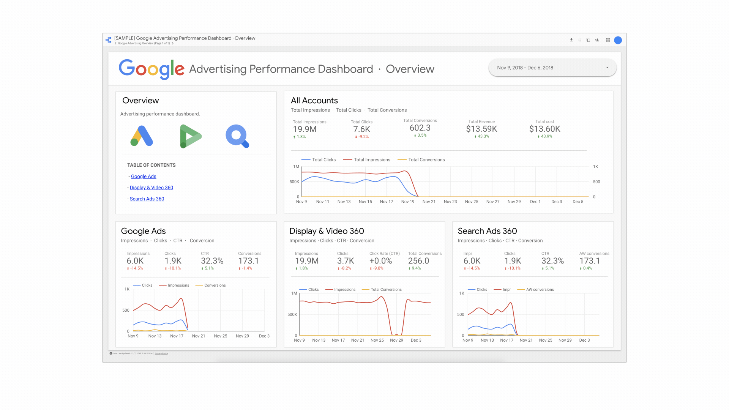Toggle AW conversions legend in Search Ads 360 chart
Image resolution: width=729 pixels, height=410 pixels.
pyautogui.click(x=535, y=290)
